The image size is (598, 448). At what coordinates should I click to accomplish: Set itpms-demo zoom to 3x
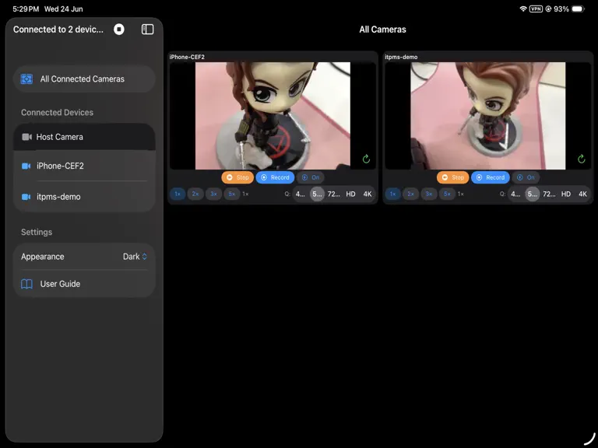pyautogui.click(x=429, y=194)
